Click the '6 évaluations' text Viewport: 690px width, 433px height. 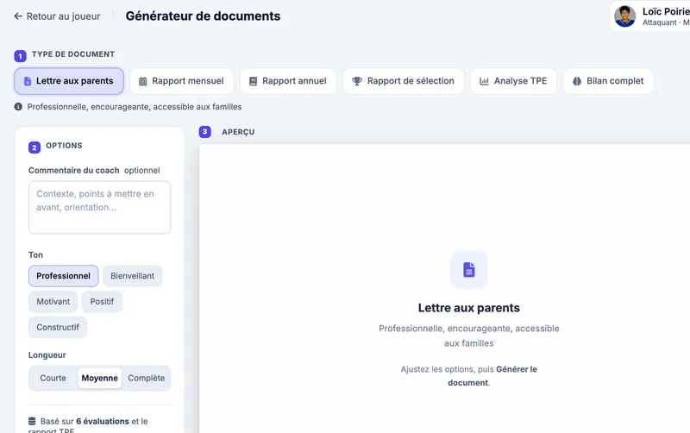pos(103,421)
